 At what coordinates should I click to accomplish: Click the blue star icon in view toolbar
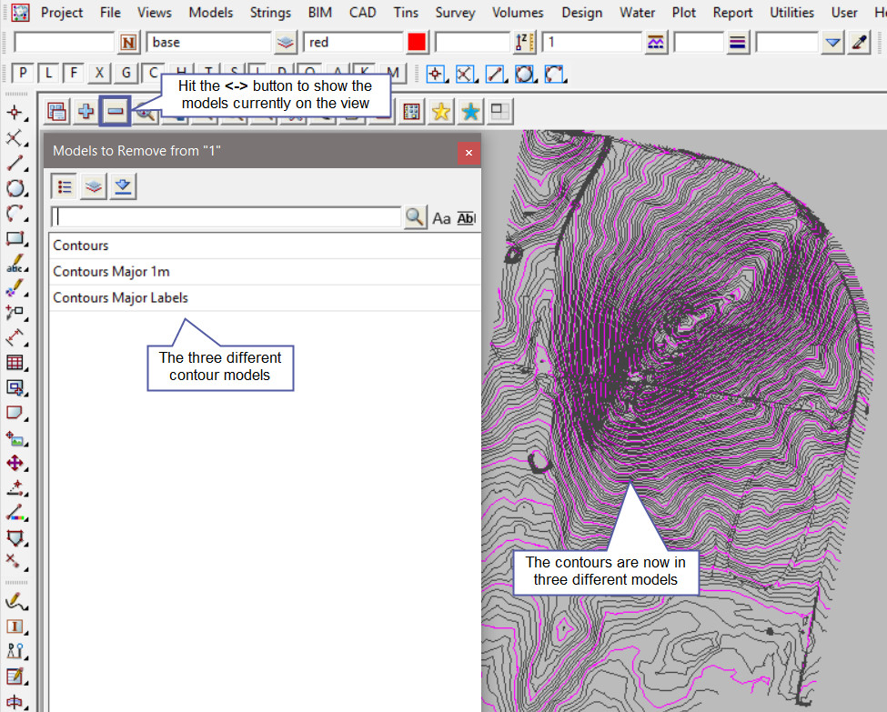(470, 111)
